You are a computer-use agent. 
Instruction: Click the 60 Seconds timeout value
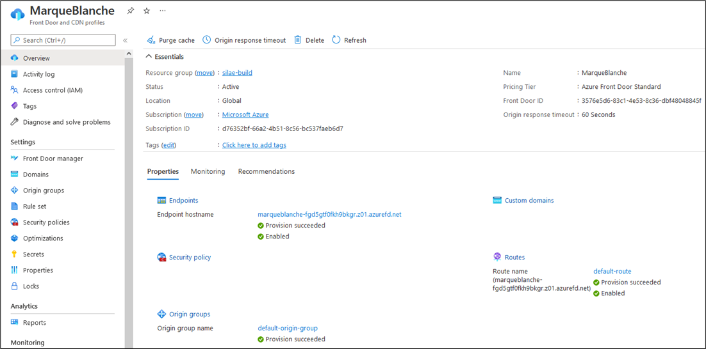point(598,114)
